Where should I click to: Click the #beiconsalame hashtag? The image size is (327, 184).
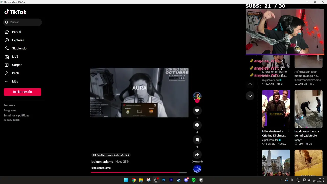pyautogui.click(x=101, y=168)
